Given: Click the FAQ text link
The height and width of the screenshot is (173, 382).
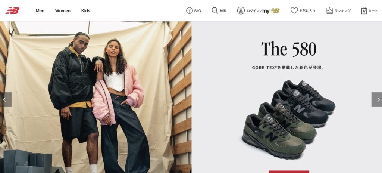Looking at the screenshot, I should [198, 11].
